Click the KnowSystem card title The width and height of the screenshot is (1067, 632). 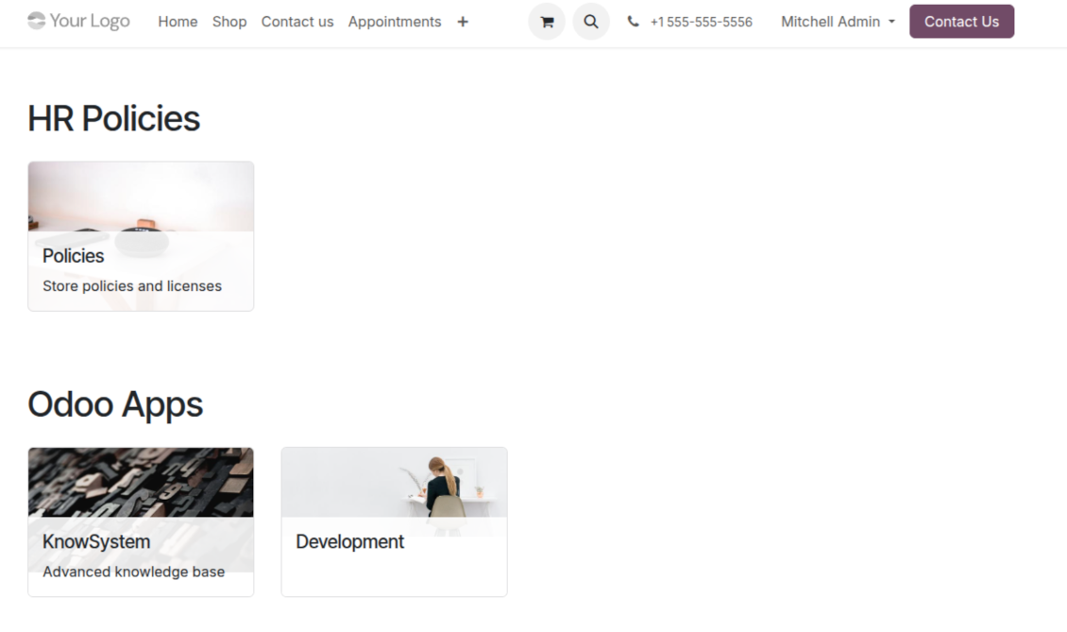click(96, 542)
